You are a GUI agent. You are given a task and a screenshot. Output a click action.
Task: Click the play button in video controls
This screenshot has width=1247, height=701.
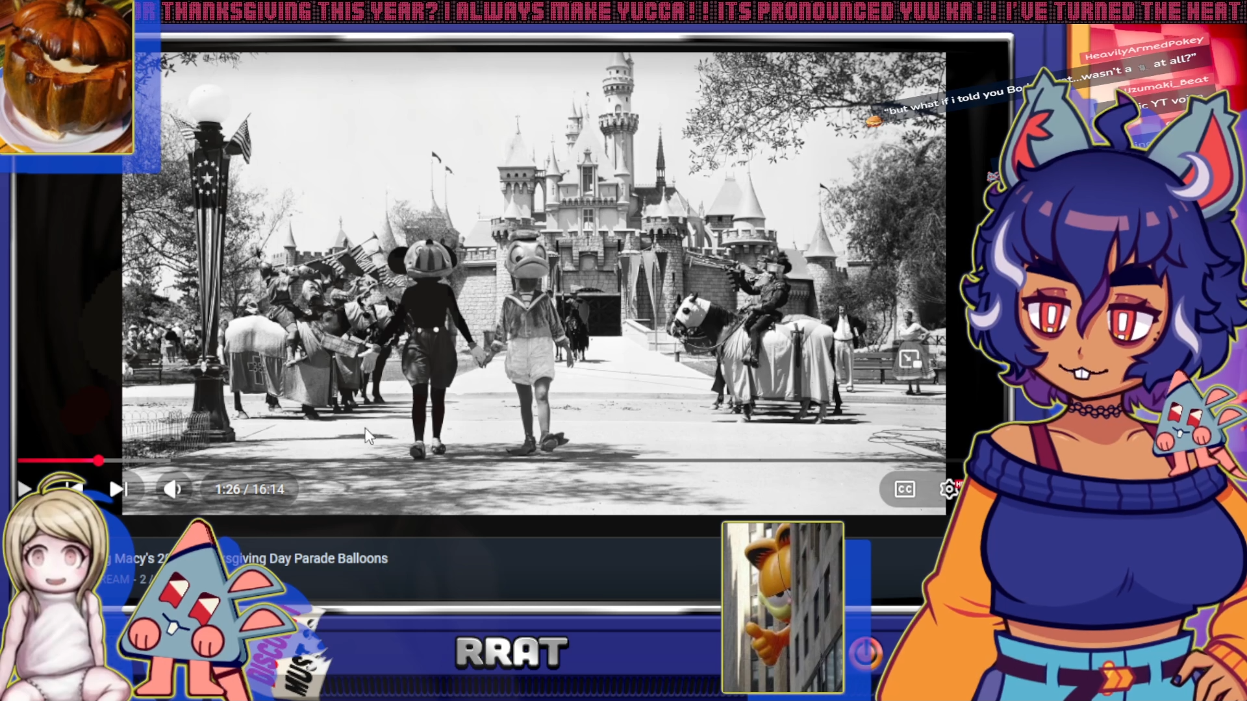point(25,489)
